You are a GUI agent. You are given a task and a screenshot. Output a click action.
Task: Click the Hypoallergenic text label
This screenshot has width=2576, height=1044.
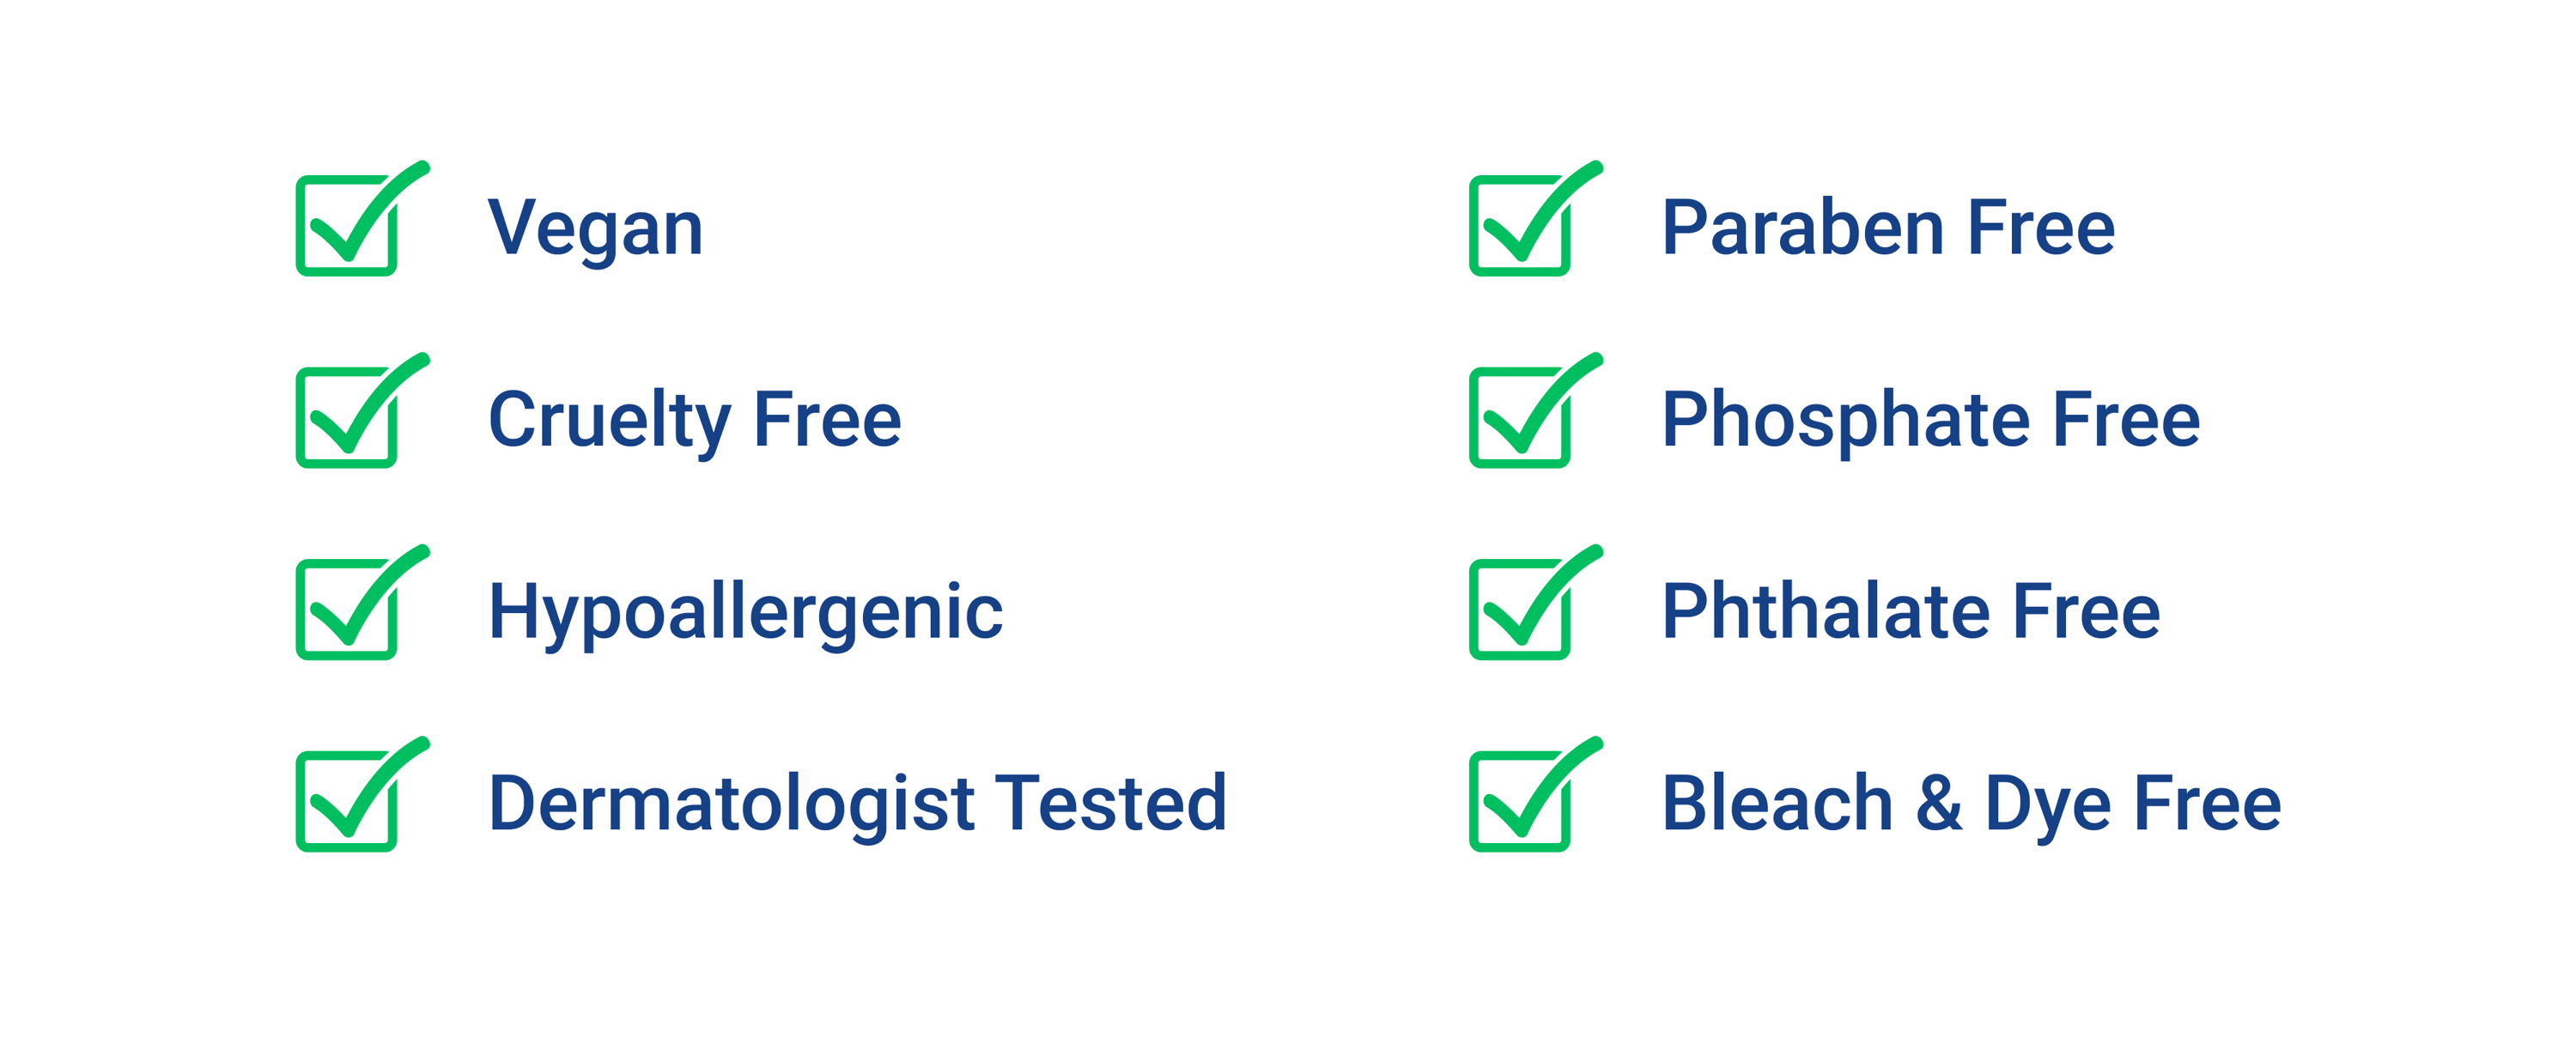click(745, 614)
